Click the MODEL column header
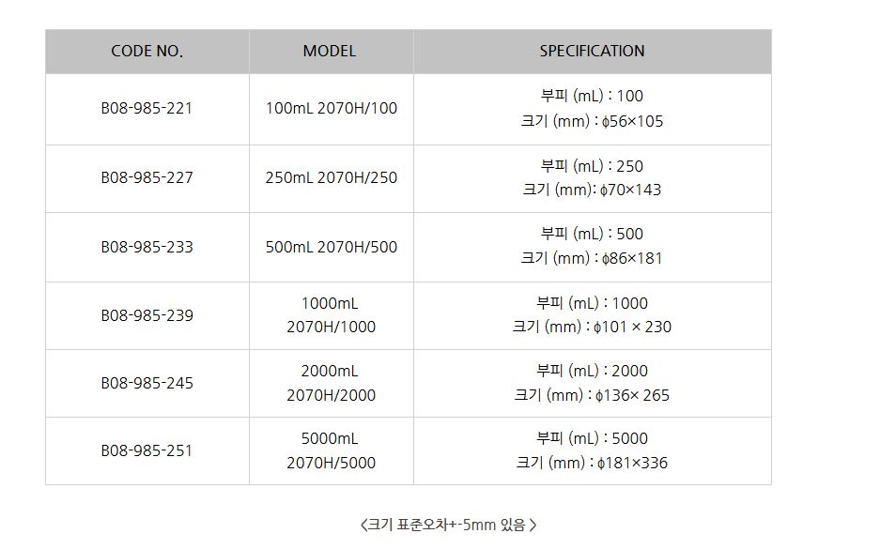The width and height of the screenshot is (896, 549). click(x=330, y=52)
